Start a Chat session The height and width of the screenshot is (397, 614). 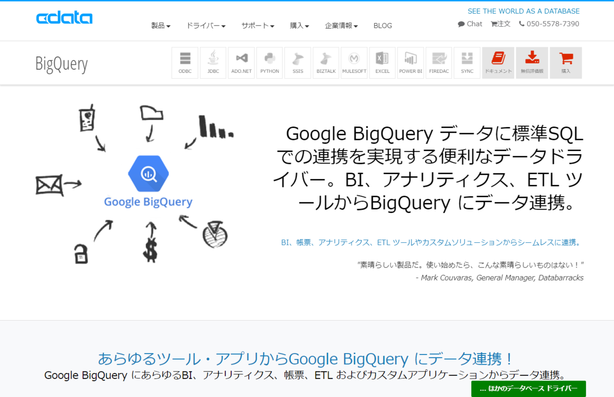pos(470,24)
